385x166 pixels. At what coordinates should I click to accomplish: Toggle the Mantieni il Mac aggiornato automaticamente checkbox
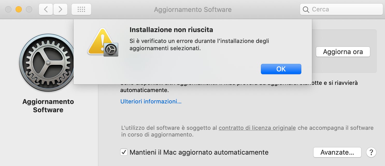pos(124,152)
